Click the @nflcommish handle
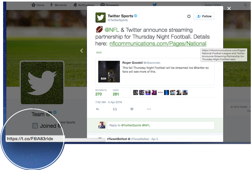 pyautogui.click(x=152, y=63)
